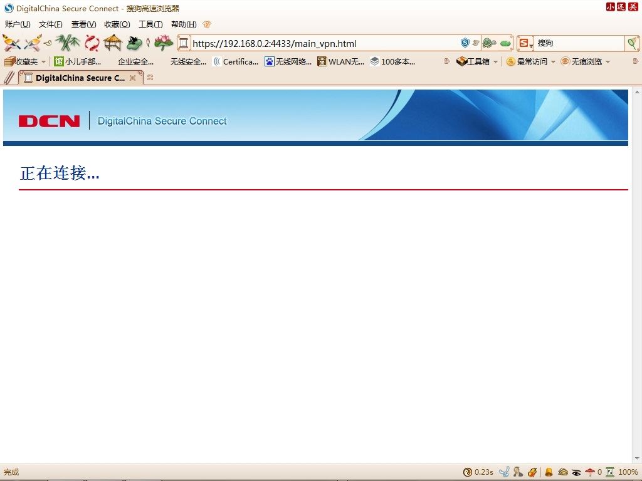Click the eye icon in status bar
This screenshot has width=642, height=481.
577,472
